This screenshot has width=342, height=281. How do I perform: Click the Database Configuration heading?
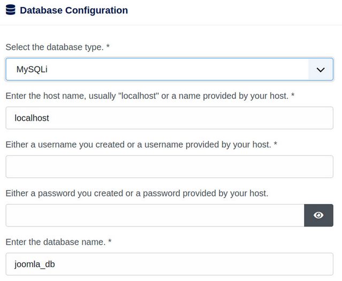[x=74, y=10]
